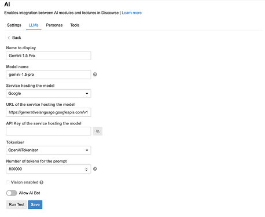Turn on the Allow AI Bot switch

coord(12,193)
